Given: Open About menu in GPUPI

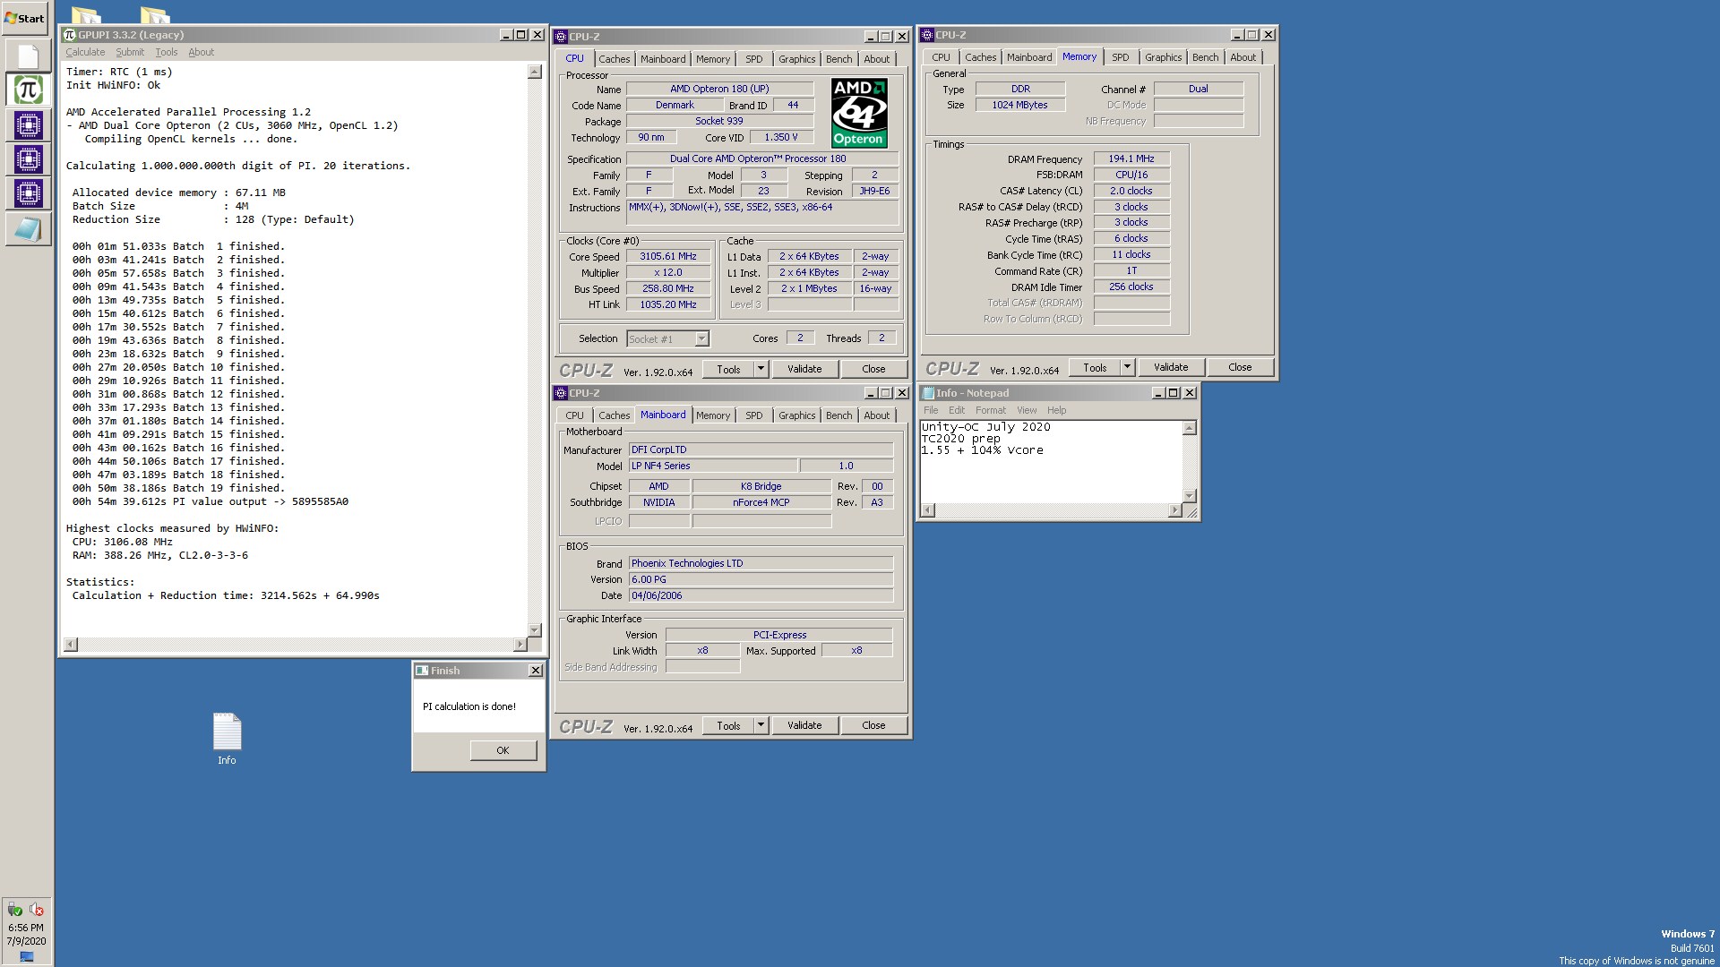Looking at the screenshot, I should point(202,52).
